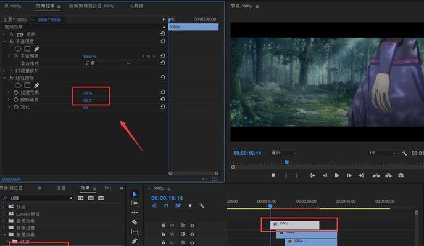Viewport: 424px width, 246px height.
Task: Toggle animation stopwatch for 擦除角度
Action: (16, 100)
